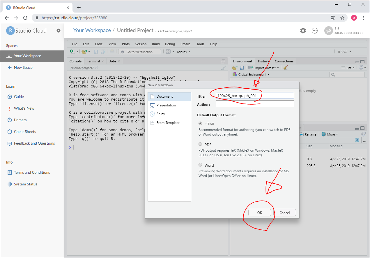Click the workspace panes grid icon
370x258 pixels.
(168, 52)
